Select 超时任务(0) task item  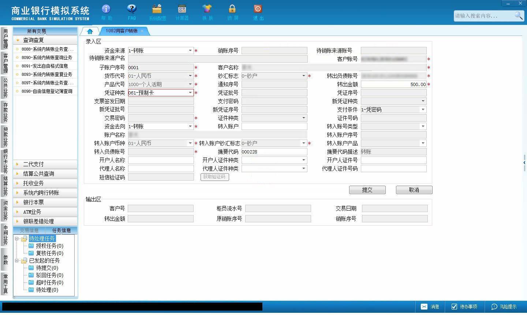click(x=46, y=282)
